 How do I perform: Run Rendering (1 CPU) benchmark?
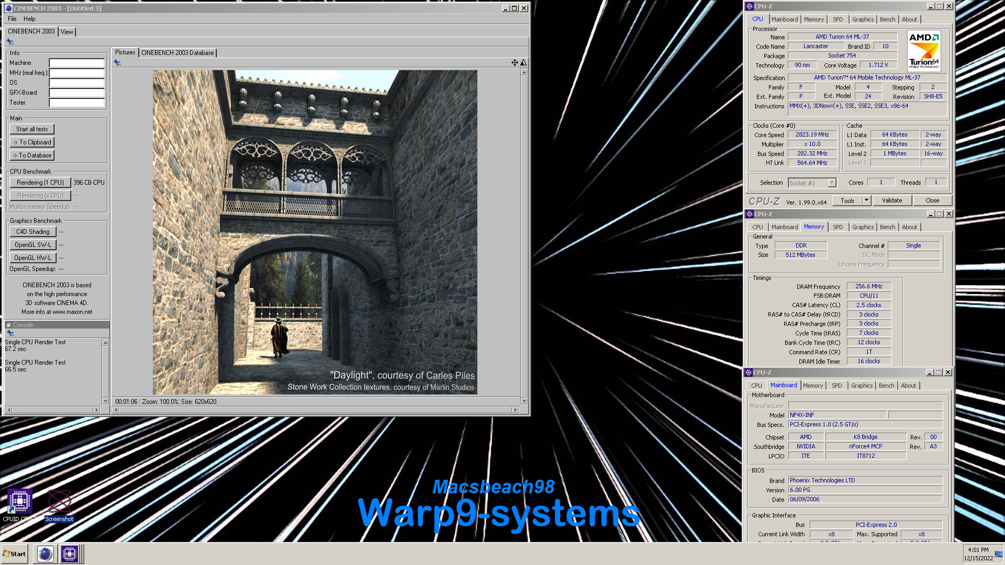coord(40,183)
